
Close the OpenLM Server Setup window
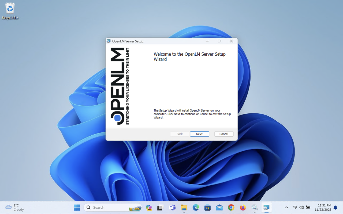(231, 41)
